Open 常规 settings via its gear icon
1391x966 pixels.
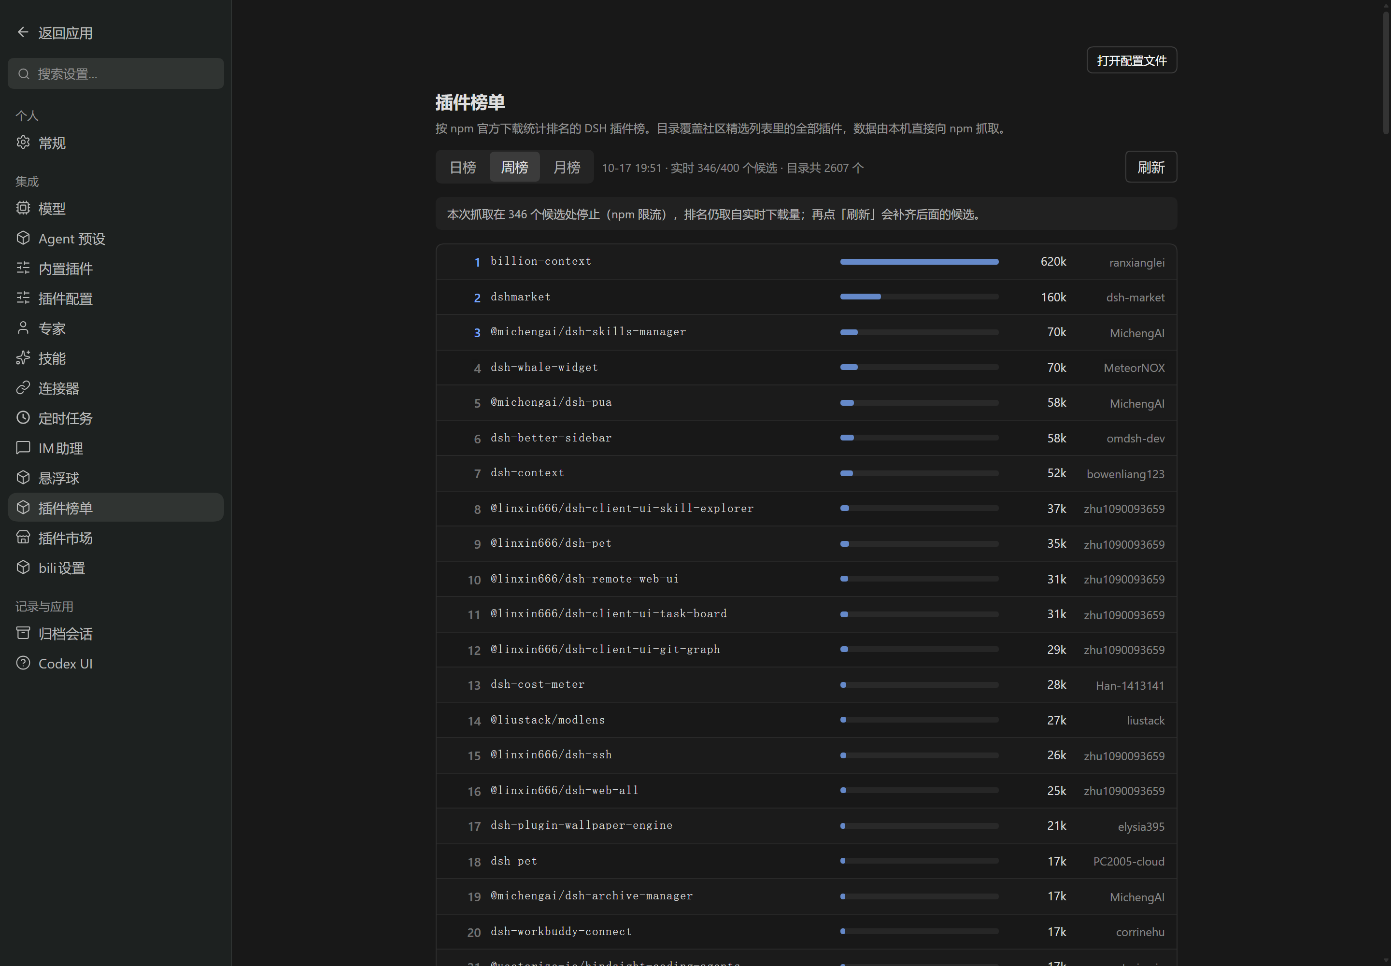(23, 142)
